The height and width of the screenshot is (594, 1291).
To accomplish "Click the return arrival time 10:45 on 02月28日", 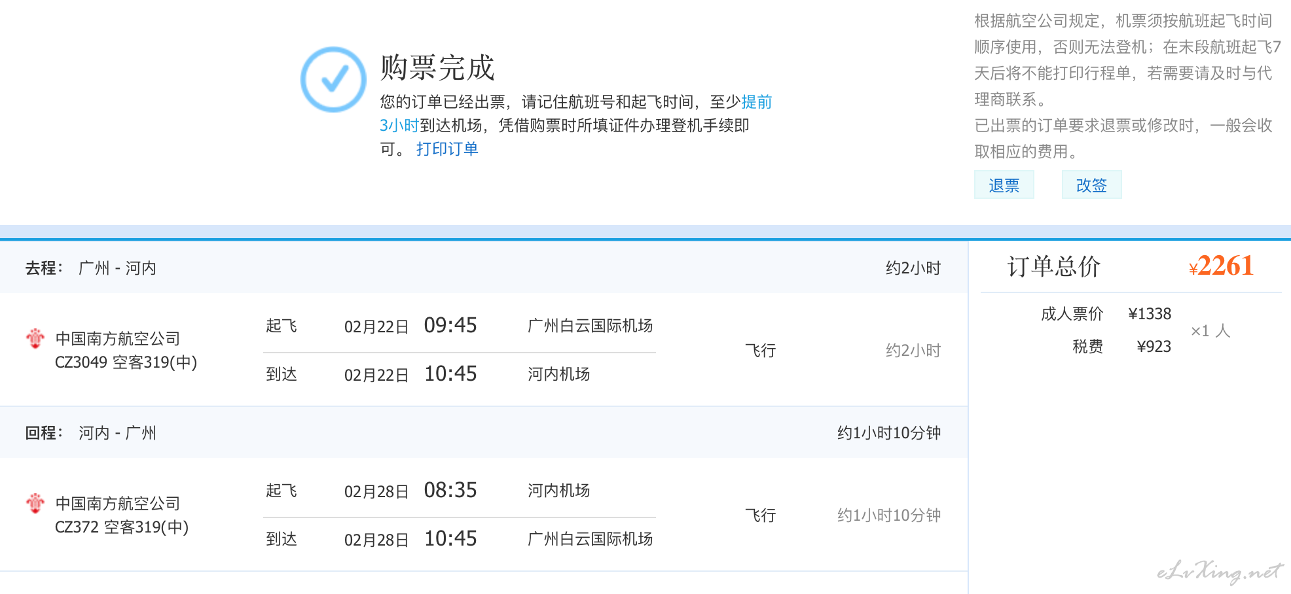I will point(450,538).
